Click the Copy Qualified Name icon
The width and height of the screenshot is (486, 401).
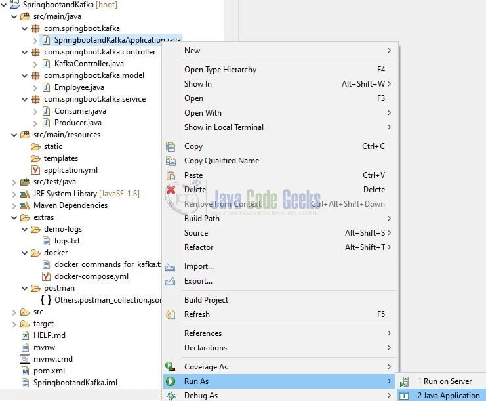click(x=171, y=161)
